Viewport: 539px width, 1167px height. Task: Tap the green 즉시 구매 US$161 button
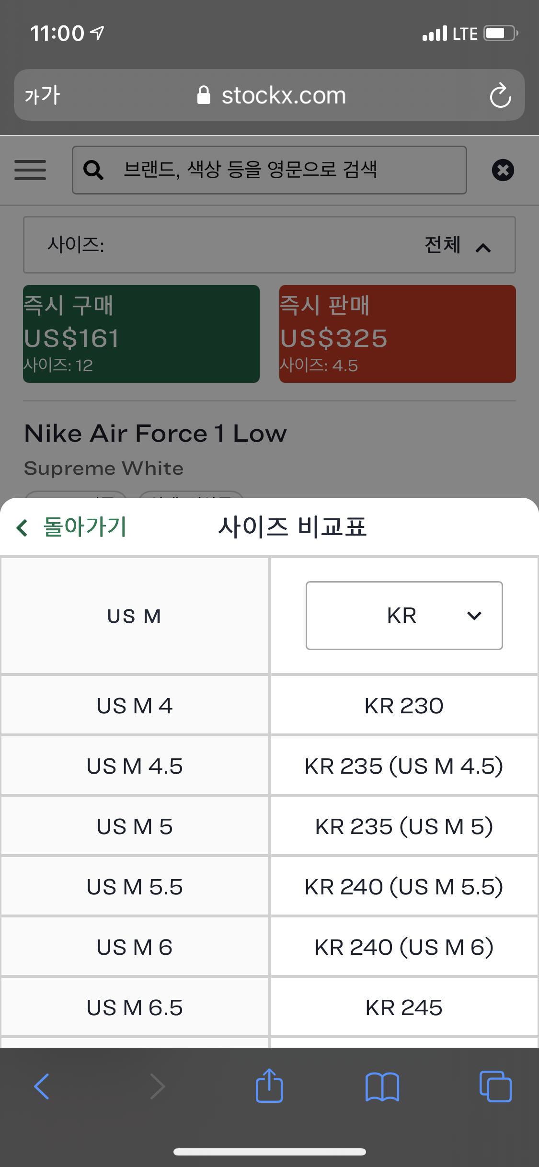point(141,334)
